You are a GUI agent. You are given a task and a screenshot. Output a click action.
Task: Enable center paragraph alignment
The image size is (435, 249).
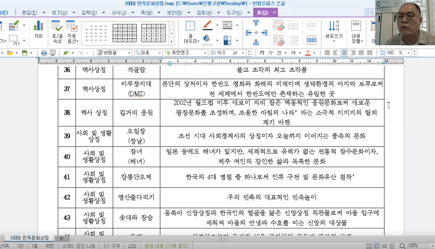coord(344,53)
